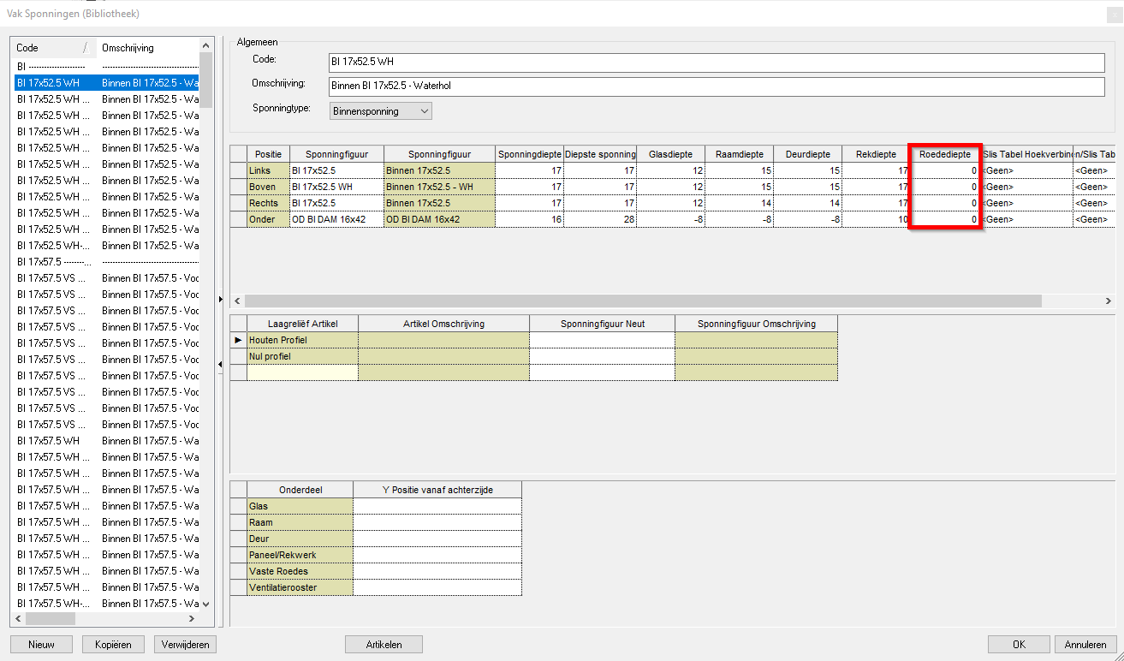Viewport: 1124px width, 661px height.
Task: Click the code list's scroll down arrow
Action: click(x=205, y=604)
